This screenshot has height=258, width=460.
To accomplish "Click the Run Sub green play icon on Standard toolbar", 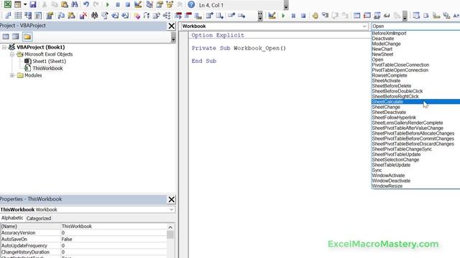I will click(107, 5).
